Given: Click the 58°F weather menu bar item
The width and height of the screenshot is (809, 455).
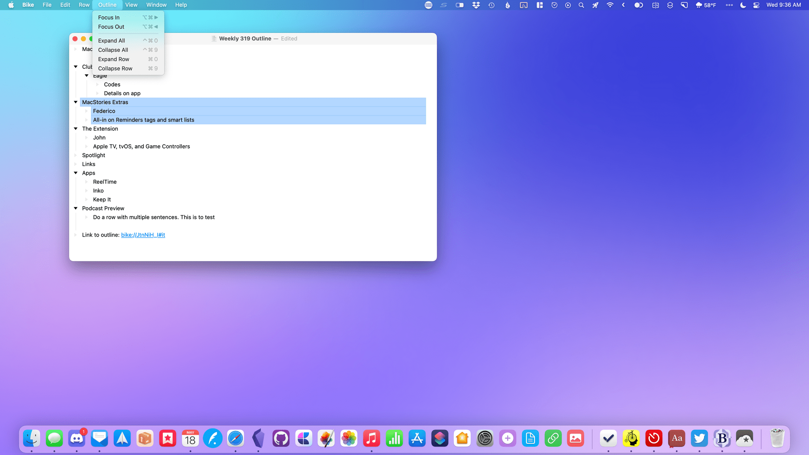Looking at the screenshot, I should [706, 5].
